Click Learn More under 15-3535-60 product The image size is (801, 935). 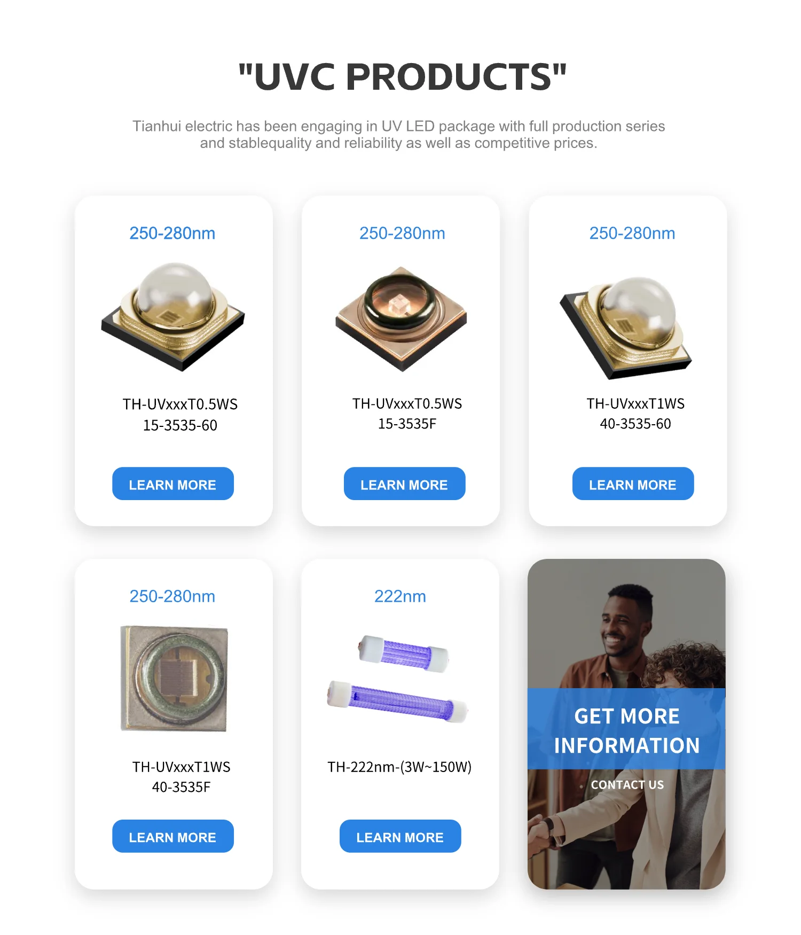(173, 484)
